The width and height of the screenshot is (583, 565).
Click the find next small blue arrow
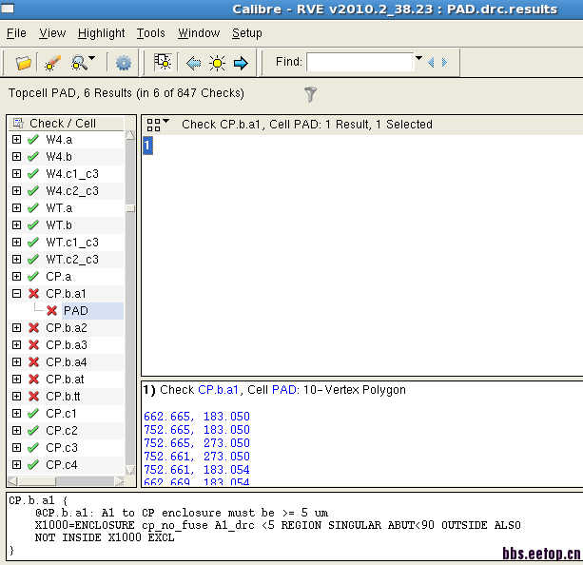[x=444, y=62]
